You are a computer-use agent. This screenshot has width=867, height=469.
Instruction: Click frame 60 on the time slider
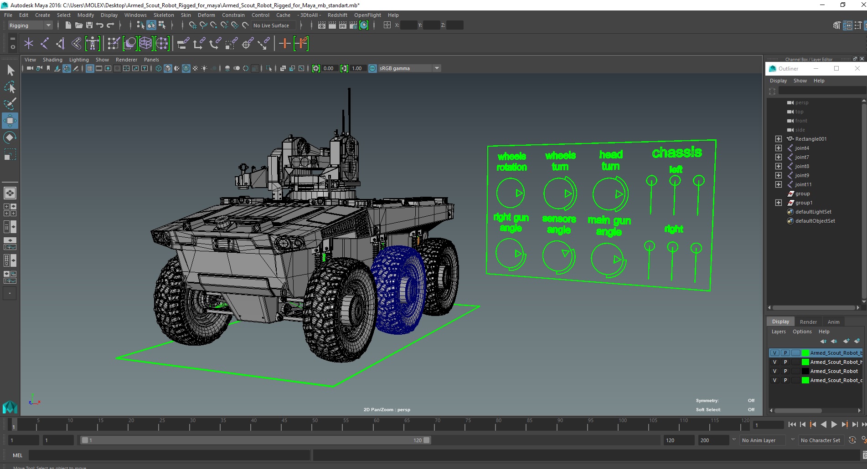(377, 424)
